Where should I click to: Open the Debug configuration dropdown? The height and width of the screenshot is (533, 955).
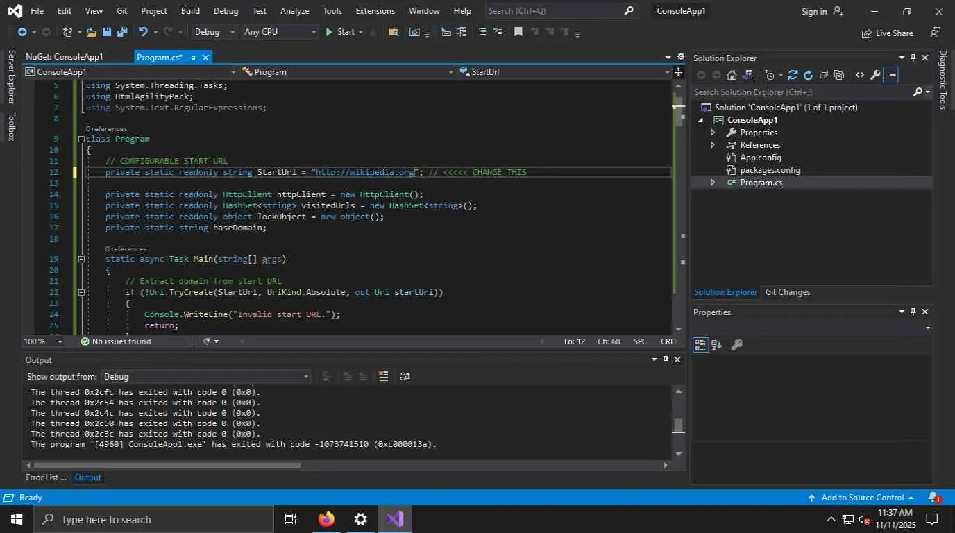point(214,32)
